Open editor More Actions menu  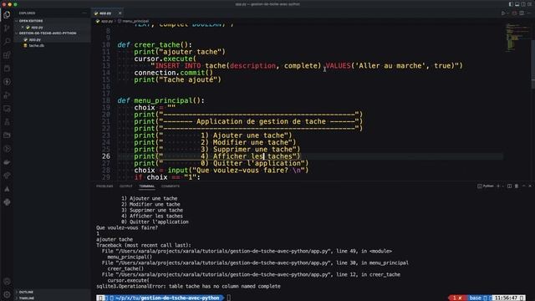528,13
